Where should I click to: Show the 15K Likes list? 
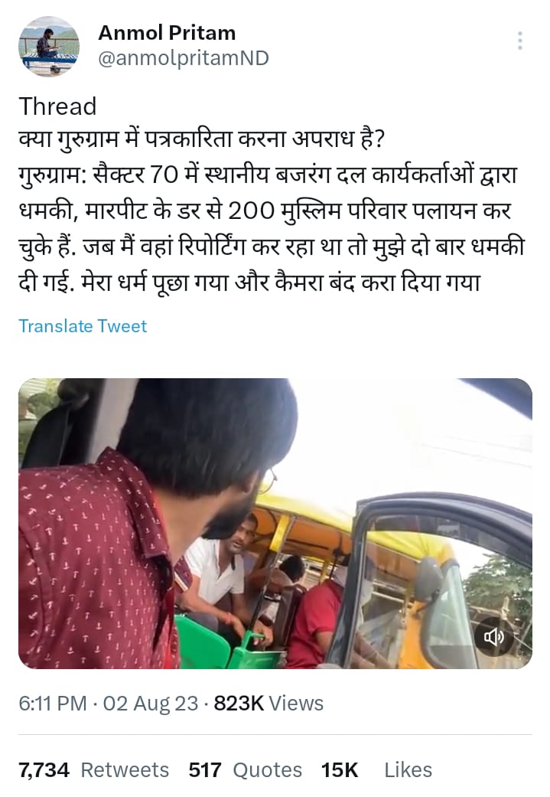point(376,770)
